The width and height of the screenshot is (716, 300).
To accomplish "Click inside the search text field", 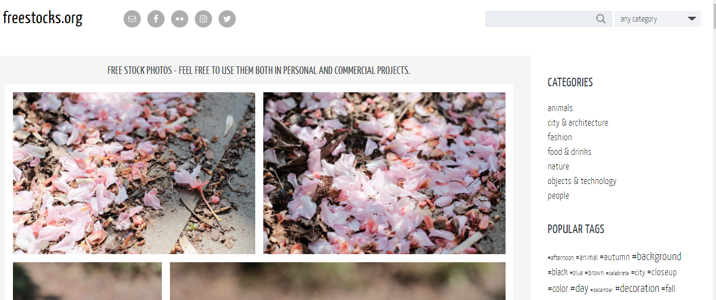I will click(x=540, y=19).
